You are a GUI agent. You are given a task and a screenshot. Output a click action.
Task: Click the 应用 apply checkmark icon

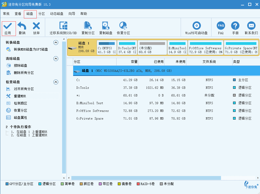[x=8, y=26]
